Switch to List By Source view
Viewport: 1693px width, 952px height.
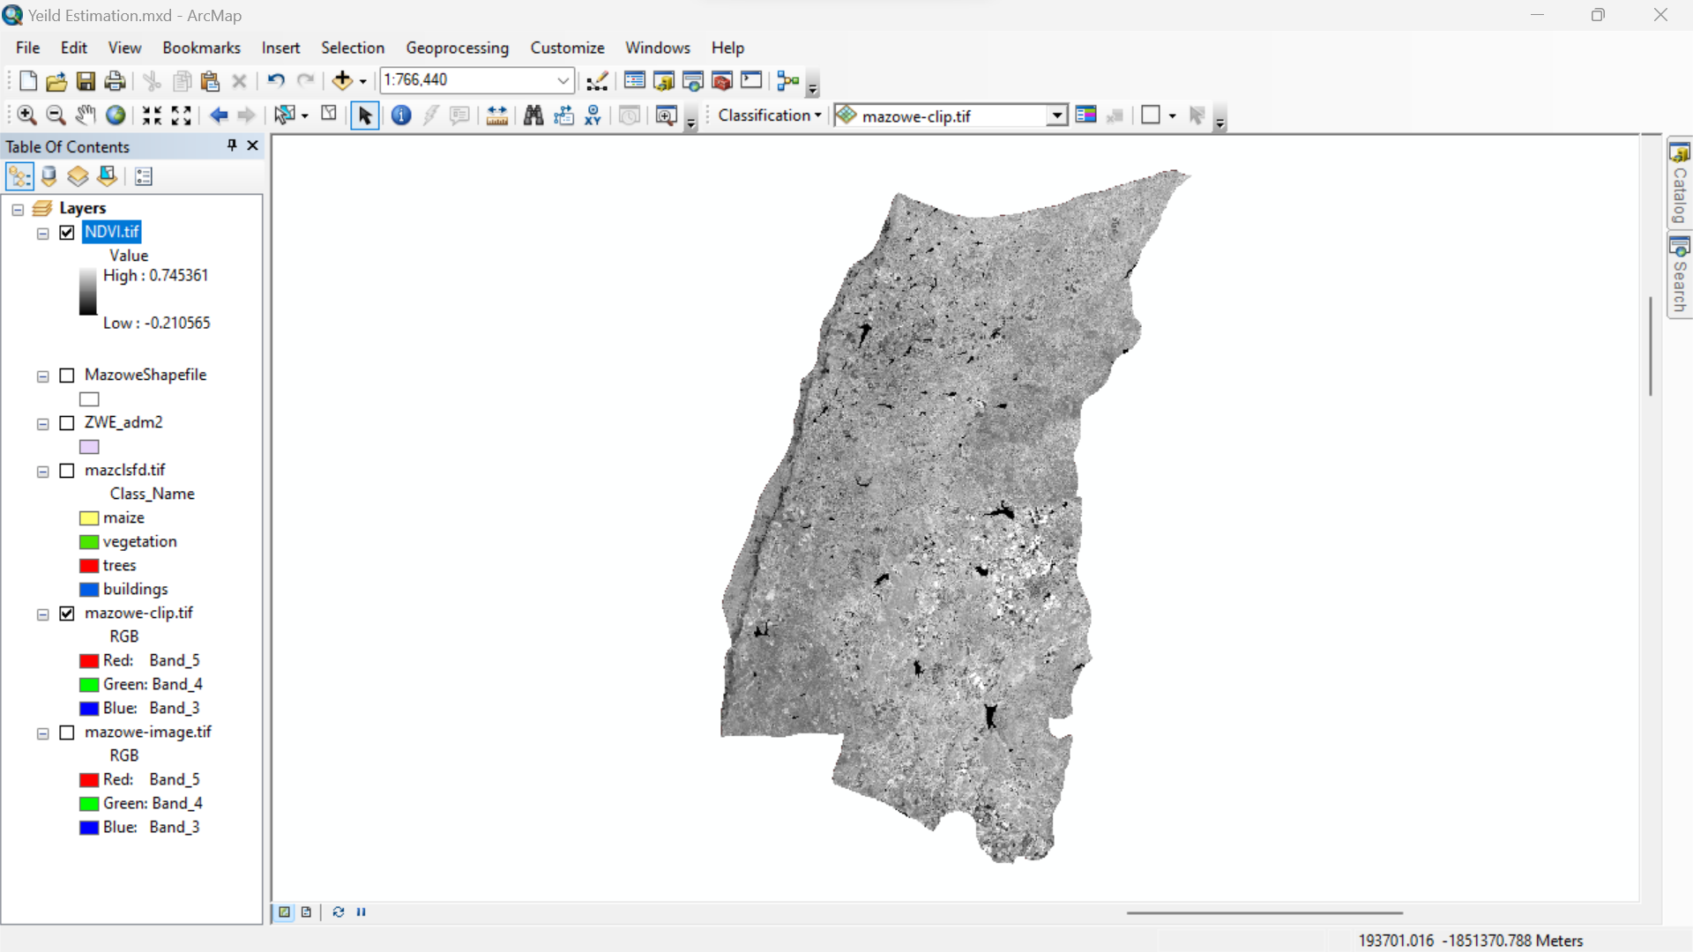[x=49, y=176]
